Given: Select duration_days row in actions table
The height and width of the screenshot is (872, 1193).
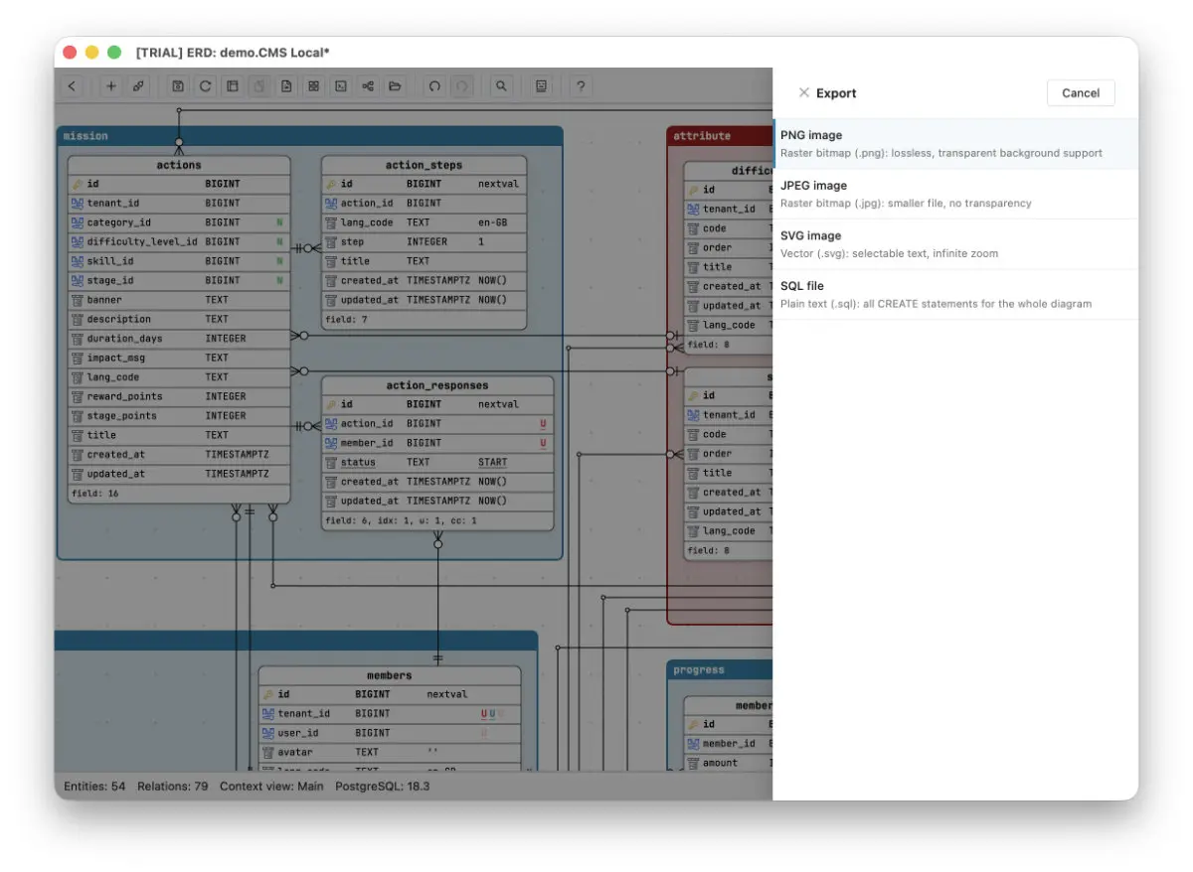Looking at the screenshot, I should coord(179,339).
